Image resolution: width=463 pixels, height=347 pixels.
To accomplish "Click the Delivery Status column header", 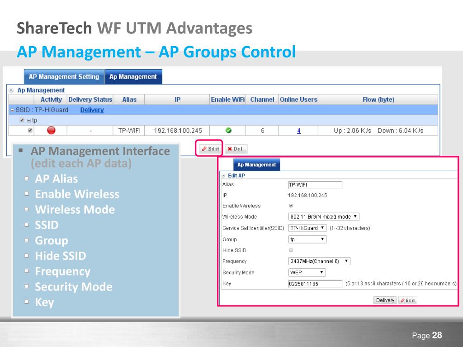I will 90,99.
